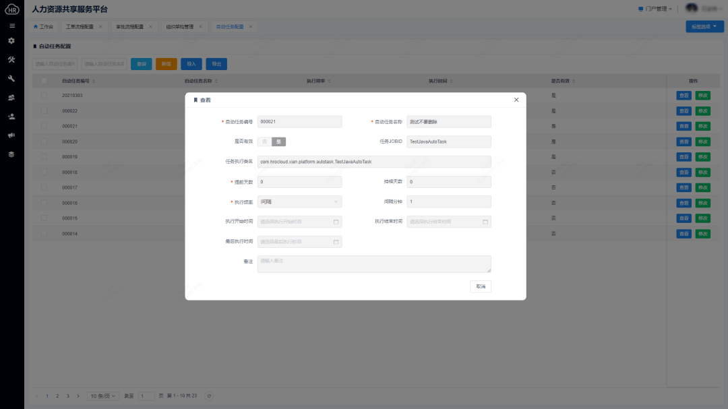Screen dimensions: 728x409
Task: Check the row 000022 checkbox
Action: point(44,111)
